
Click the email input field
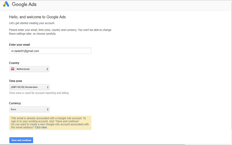click(50, 51)
